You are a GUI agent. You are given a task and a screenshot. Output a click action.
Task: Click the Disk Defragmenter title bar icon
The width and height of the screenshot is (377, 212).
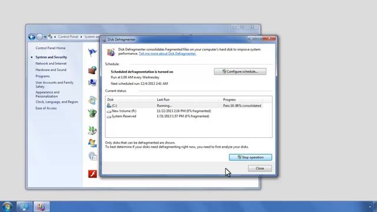pyautogui.click(x=104, y=39)
